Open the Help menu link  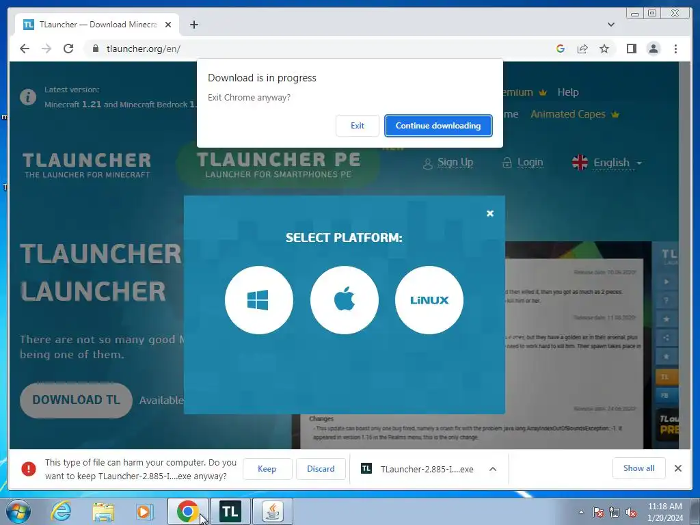coord(568,92)
